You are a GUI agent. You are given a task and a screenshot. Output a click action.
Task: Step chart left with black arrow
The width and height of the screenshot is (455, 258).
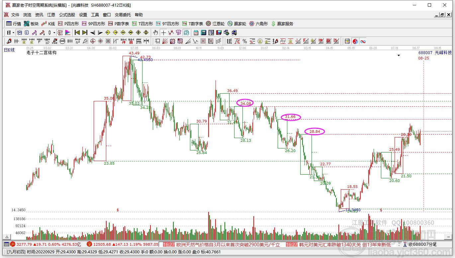[93, 33]
